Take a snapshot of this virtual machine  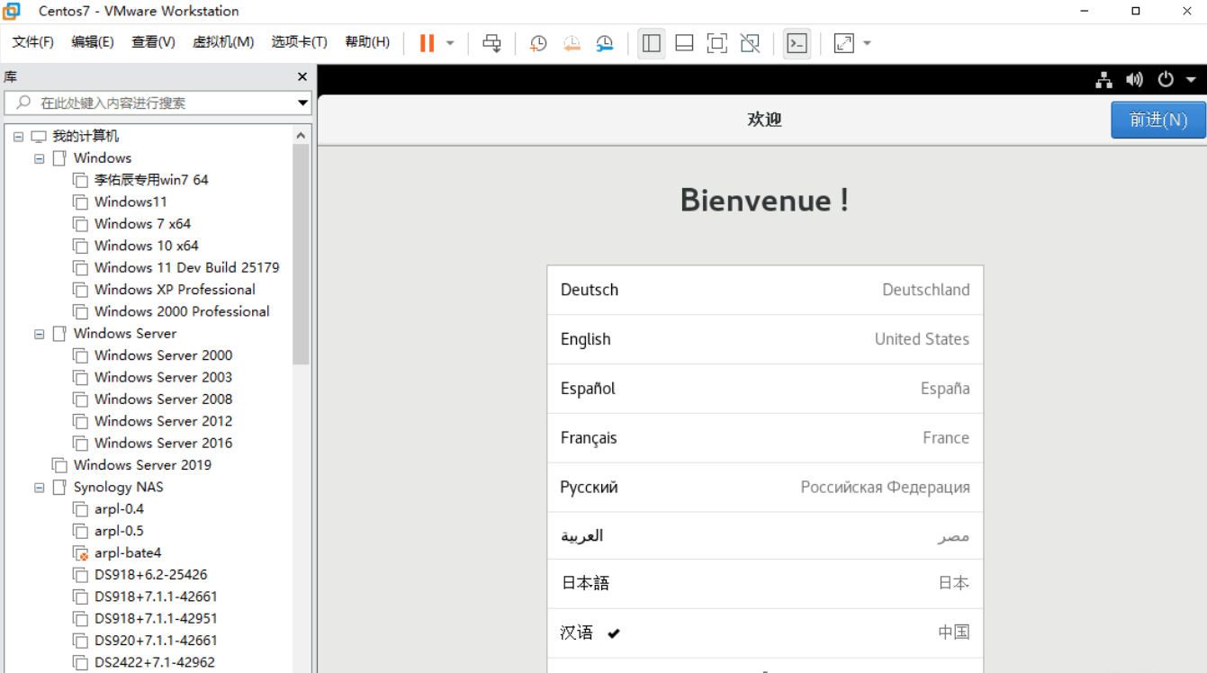537,42
